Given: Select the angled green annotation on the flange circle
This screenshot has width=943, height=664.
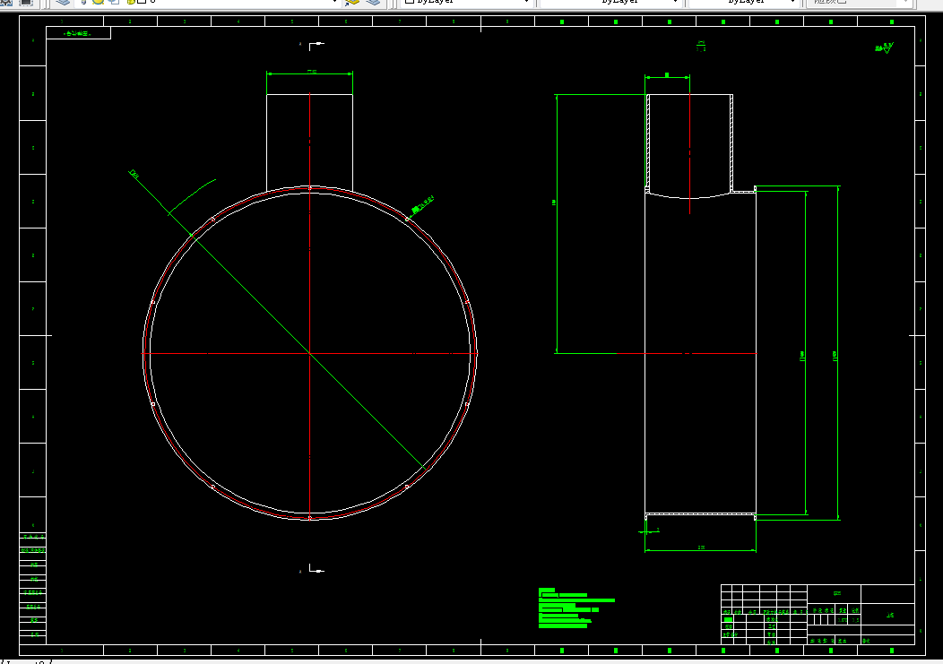Looking at the screenshot, I should pyautogui.click(x=423, y=204).
